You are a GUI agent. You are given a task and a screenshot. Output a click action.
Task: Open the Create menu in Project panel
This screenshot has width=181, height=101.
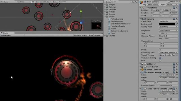(109, 2)
